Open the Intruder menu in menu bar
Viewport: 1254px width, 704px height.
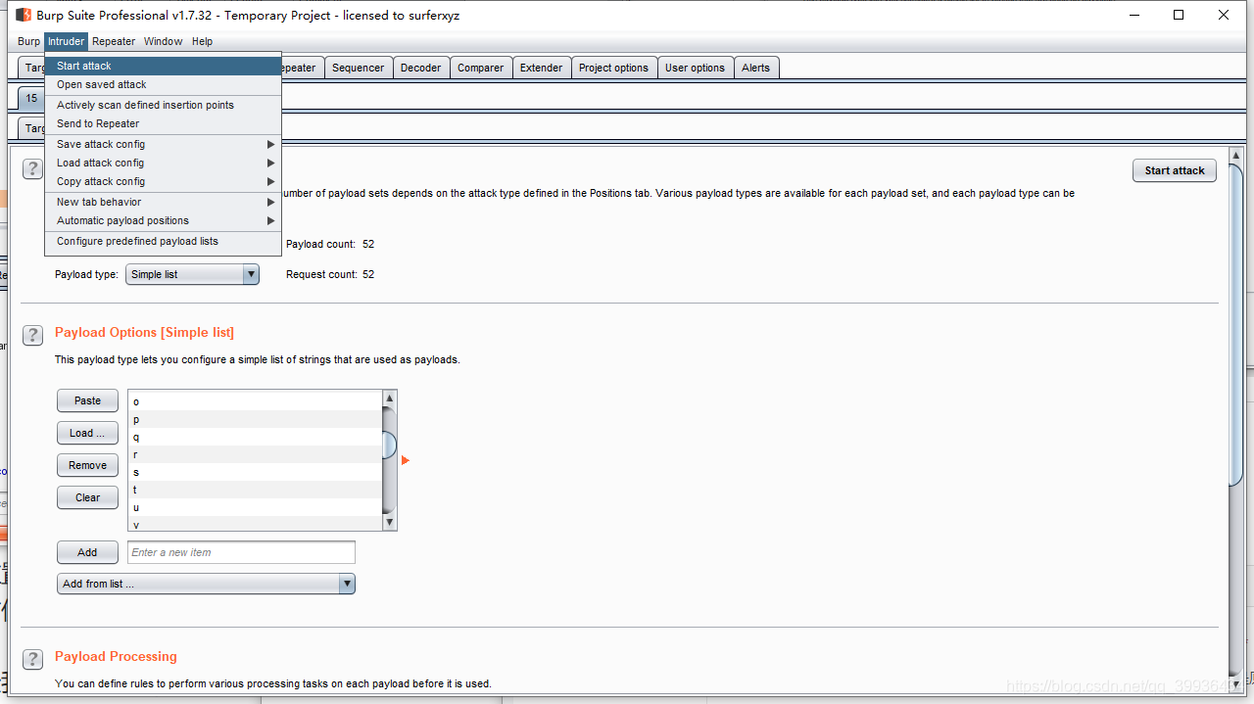(x=67, y=41)
